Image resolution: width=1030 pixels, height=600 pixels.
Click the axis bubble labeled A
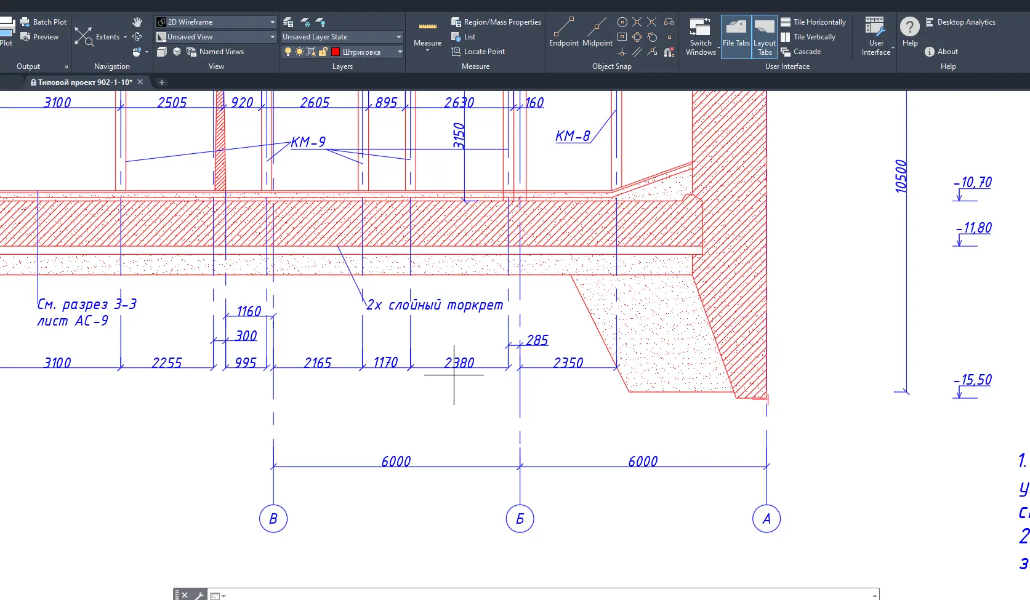coord(766,519)
